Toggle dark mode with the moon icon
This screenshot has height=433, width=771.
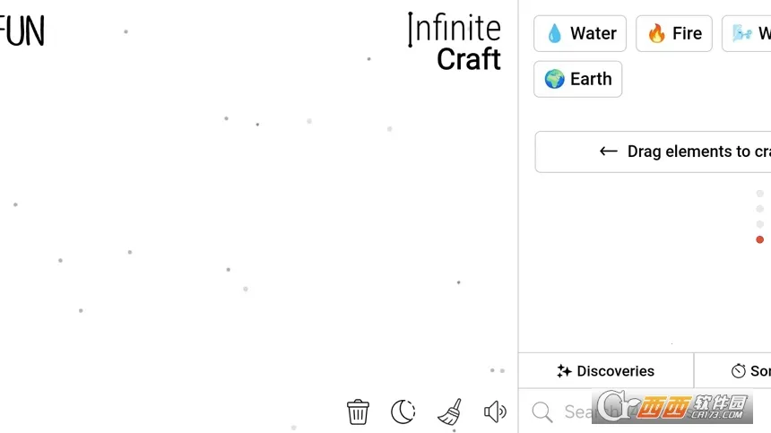tap(403, 411)
